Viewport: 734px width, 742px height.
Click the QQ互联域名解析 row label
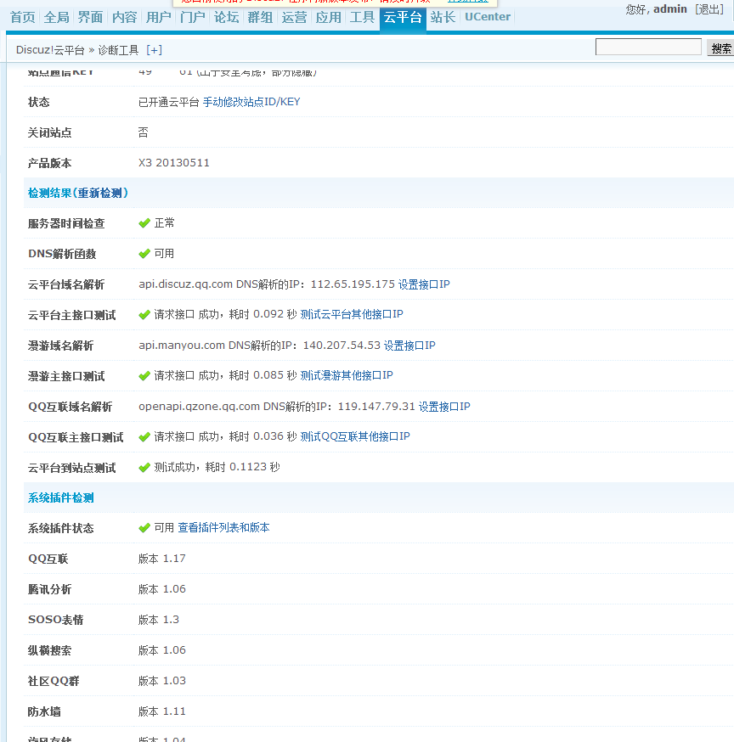(x=70, y=407)
